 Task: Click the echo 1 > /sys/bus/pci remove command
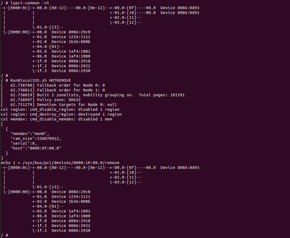[x=60, y=163]
